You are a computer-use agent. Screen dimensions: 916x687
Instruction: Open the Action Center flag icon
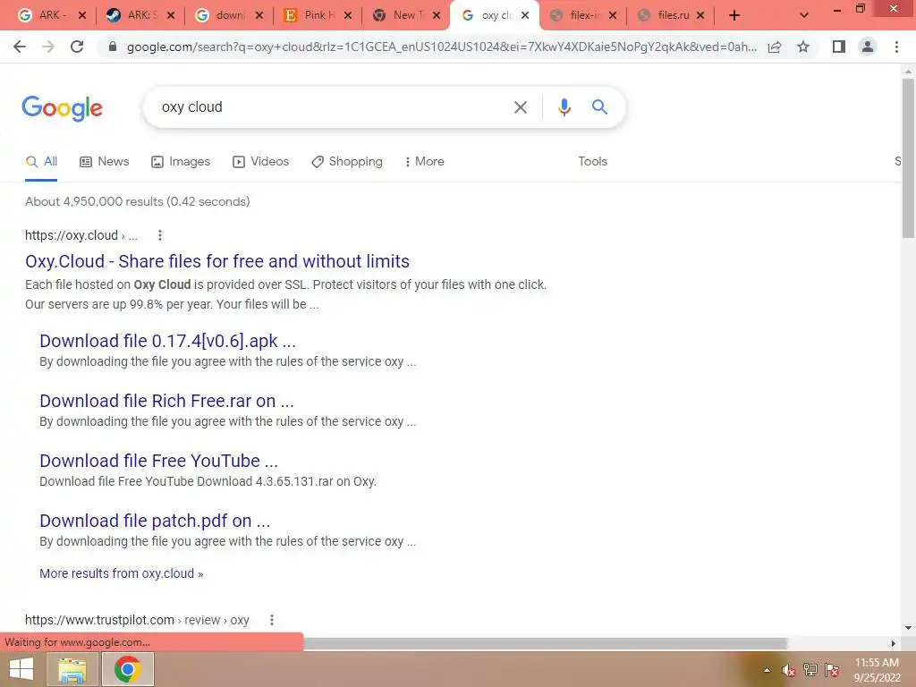[832, 670]
